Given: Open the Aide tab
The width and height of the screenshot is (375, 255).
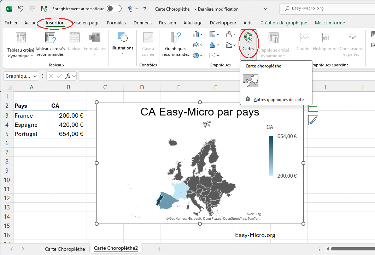Looking at the screenshot, I should pyautogui.click(x=248, y=23).
